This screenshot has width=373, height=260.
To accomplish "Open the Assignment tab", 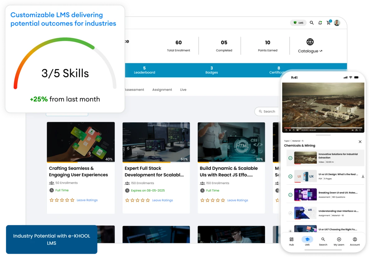I will 162,89.
